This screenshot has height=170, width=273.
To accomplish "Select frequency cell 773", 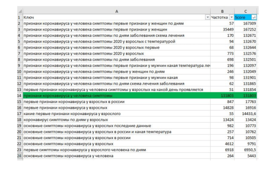I will pyautogui.click(x=222, y=54).
